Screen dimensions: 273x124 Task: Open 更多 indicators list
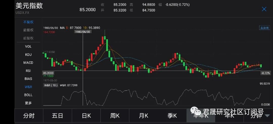coord(28,103)
